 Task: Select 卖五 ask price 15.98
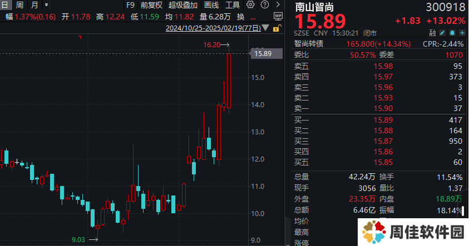pyautogui.click(x=383, y=66)
